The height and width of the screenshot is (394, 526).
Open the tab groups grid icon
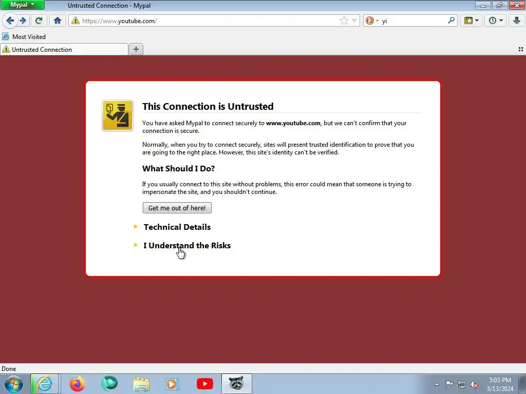[521, 49]
